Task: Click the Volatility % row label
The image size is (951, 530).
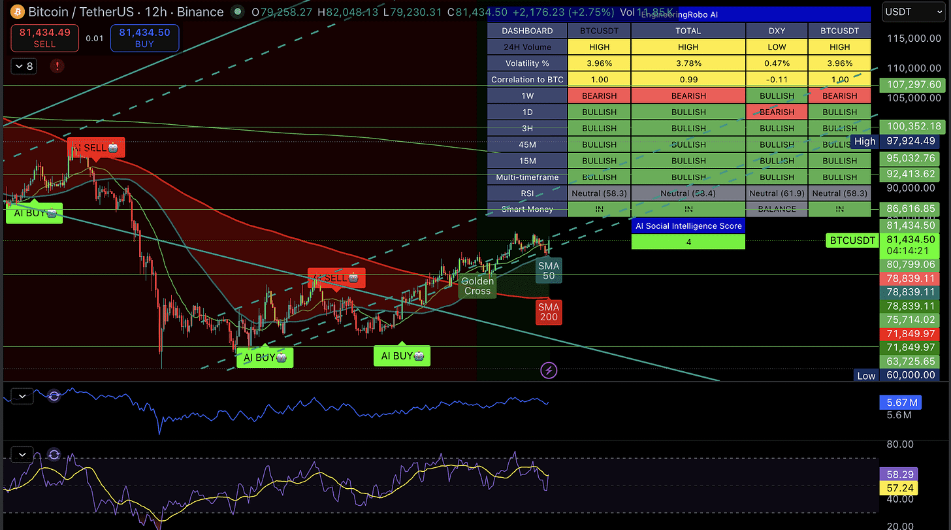Action: (x=527, y=63)
